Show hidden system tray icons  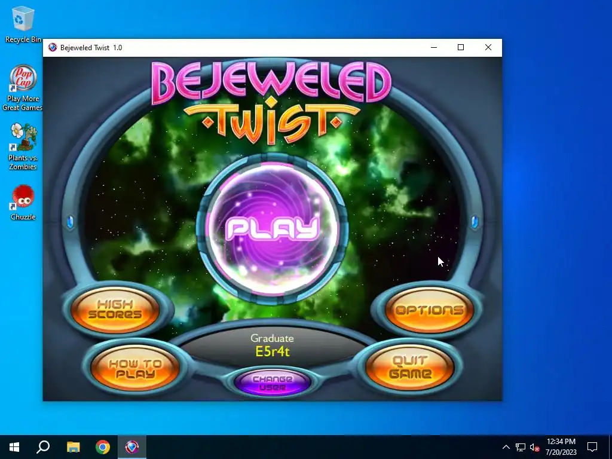pyautogui.click(x=506, y=447)
